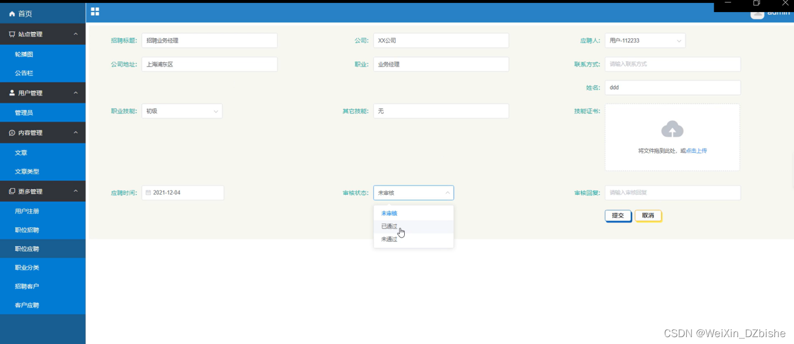The width and height of the screenshot is (794, 344).
Task: Click the 公司地址 input field
Action: 209,64
